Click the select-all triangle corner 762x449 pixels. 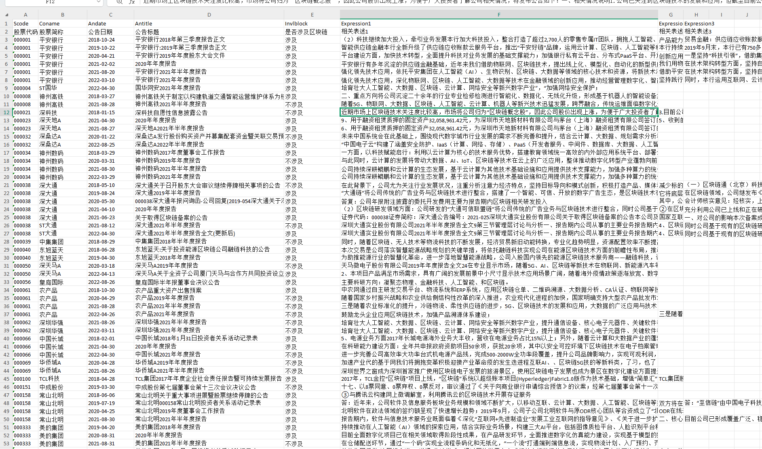[6, 15]
